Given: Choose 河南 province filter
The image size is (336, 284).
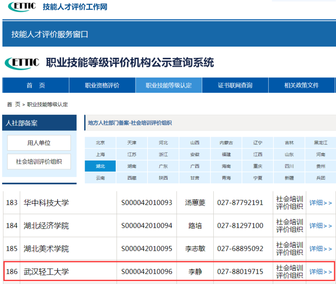Looking at the screenshot, I should tap(321, 155).
